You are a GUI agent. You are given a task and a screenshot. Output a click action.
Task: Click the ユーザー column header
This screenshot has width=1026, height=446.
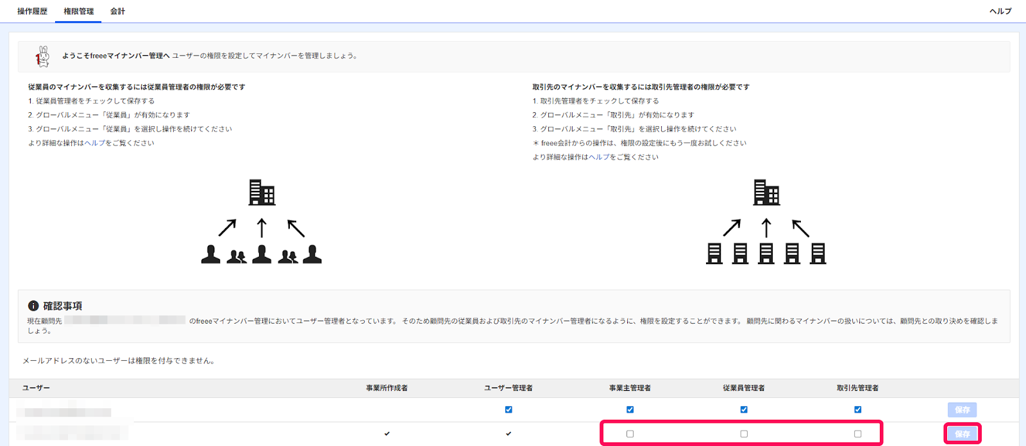(36, 388)
